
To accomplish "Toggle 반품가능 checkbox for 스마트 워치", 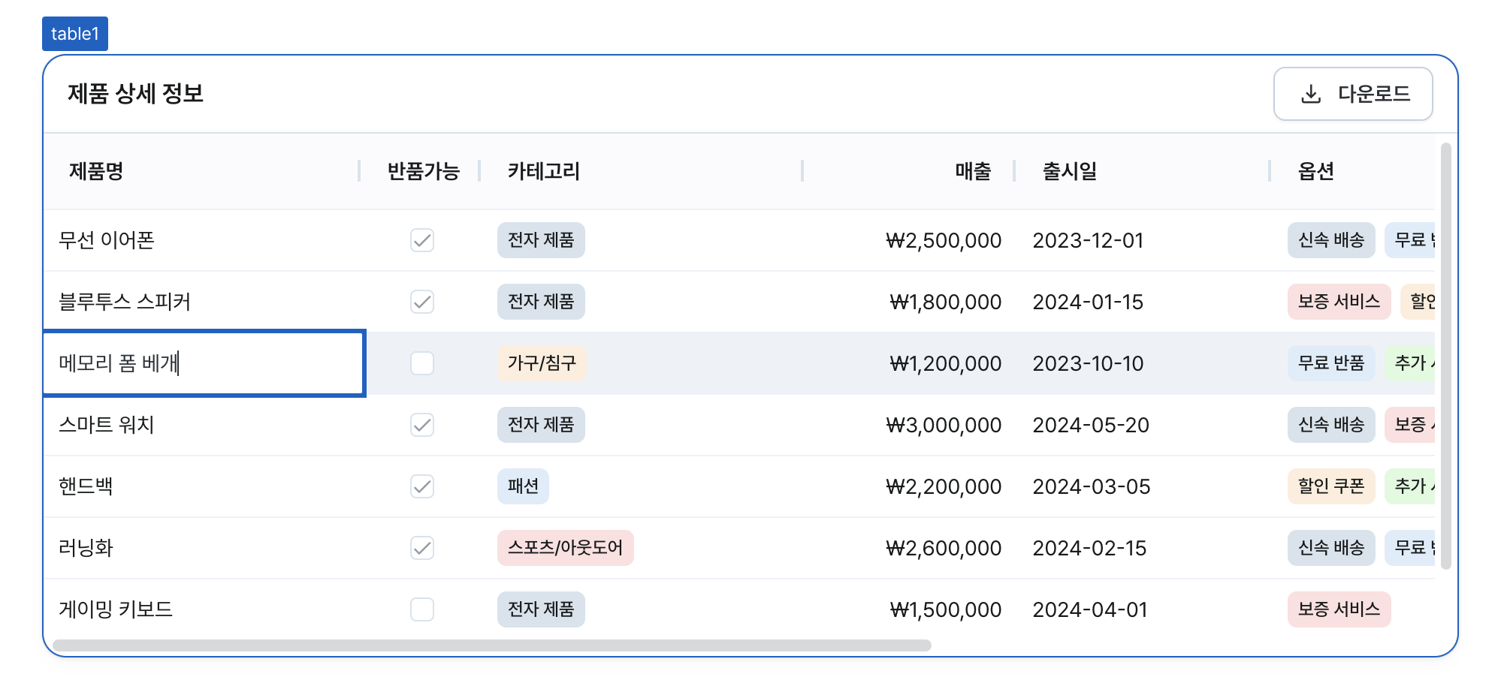I will click(x=422, y=425).
